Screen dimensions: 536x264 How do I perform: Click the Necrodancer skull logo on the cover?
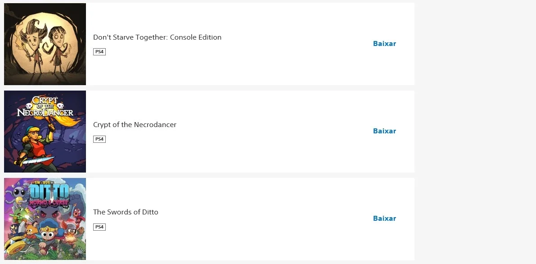(x=45, y=106)
